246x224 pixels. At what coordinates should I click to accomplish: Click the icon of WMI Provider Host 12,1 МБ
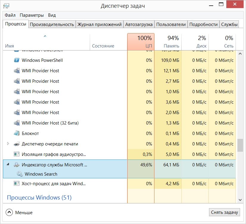point(17,70)
